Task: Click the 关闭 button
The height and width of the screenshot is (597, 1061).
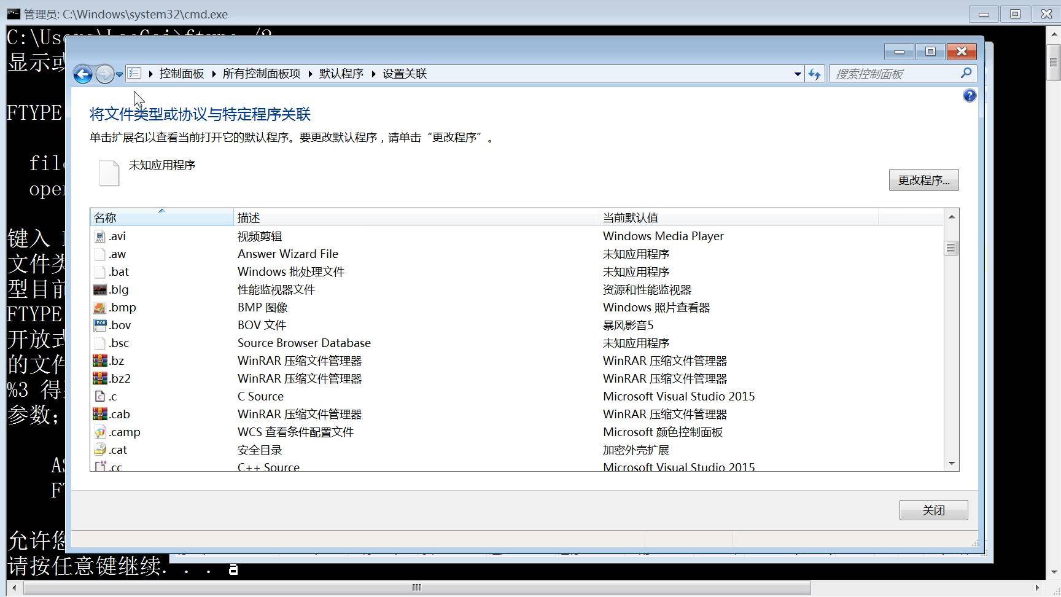Action: click(x=934, y=510)
